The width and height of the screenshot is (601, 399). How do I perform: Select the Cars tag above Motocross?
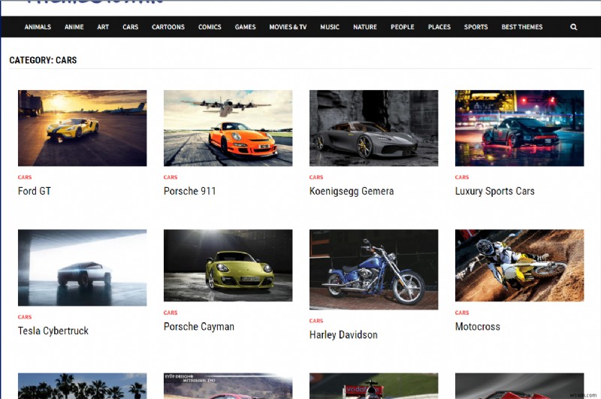tap(462, 313)
